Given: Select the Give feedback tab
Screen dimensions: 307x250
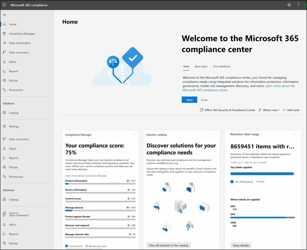Looking at the screenshot, I should [221, 66].
